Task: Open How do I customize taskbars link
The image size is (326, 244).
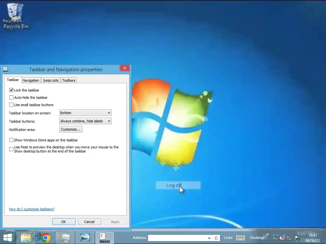Action: tap(32, 209)
